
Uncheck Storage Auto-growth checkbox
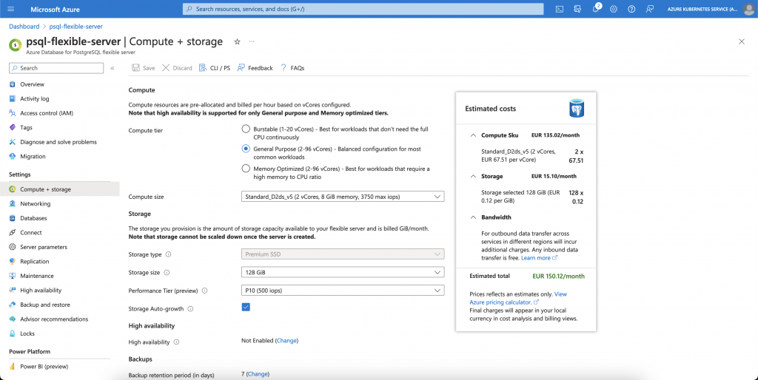tap(246, 308)
